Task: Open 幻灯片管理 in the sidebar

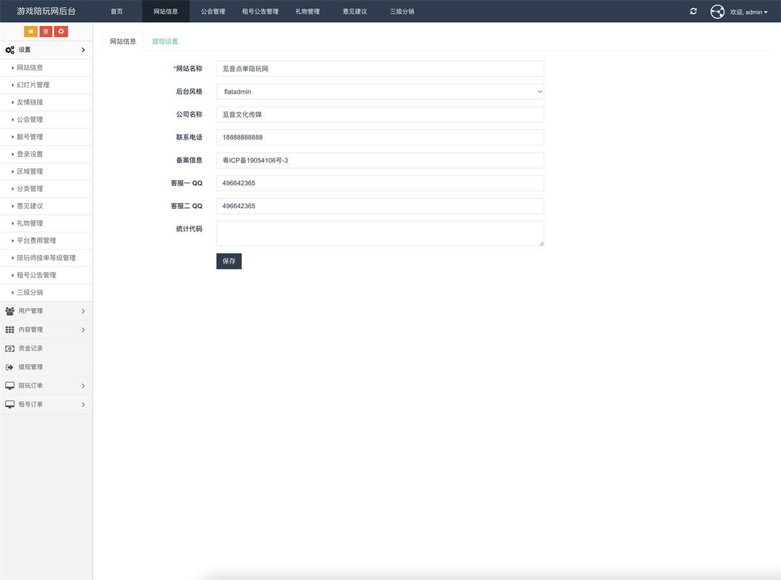Action: (33, 85)
